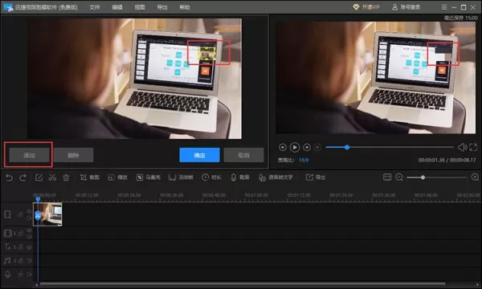Click 账号登录 account login

[x=406, y=7]
